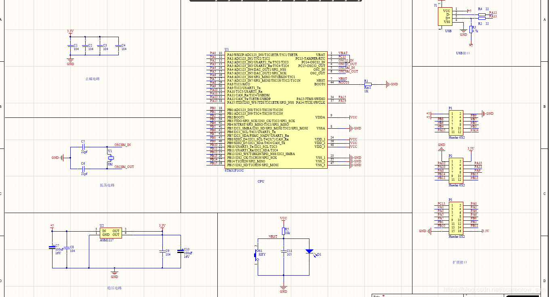Click the 3.3V net label right of header P3
Screen dimensions: 549x297
pyautogui.click(x=486, y=231)
